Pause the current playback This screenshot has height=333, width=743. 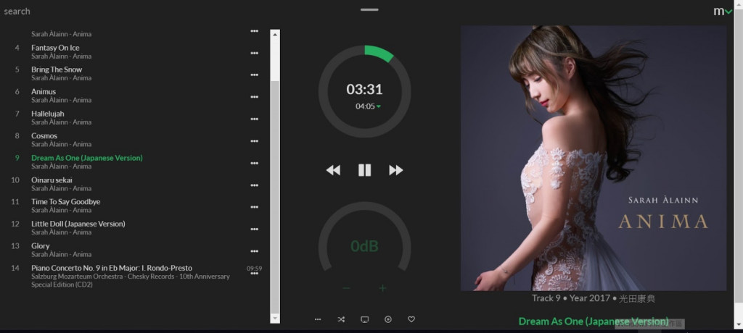click(x=364, y=170)
